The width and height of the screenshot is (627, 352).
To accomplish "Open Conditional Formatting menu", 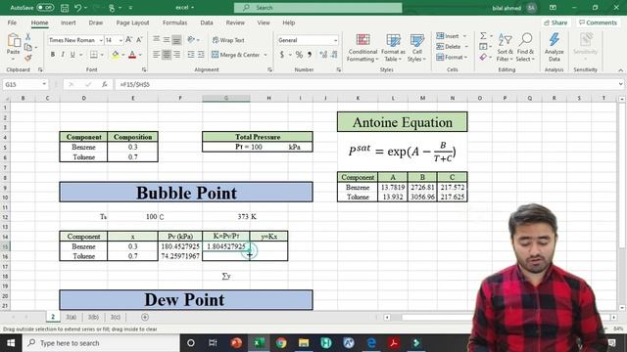I will tap(362, 48).
